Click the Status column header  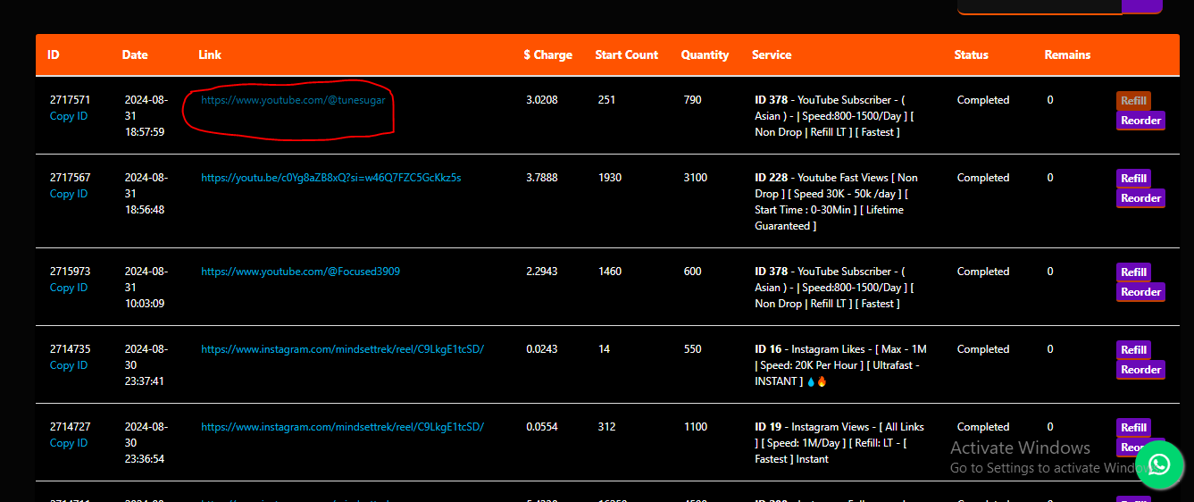972,54
